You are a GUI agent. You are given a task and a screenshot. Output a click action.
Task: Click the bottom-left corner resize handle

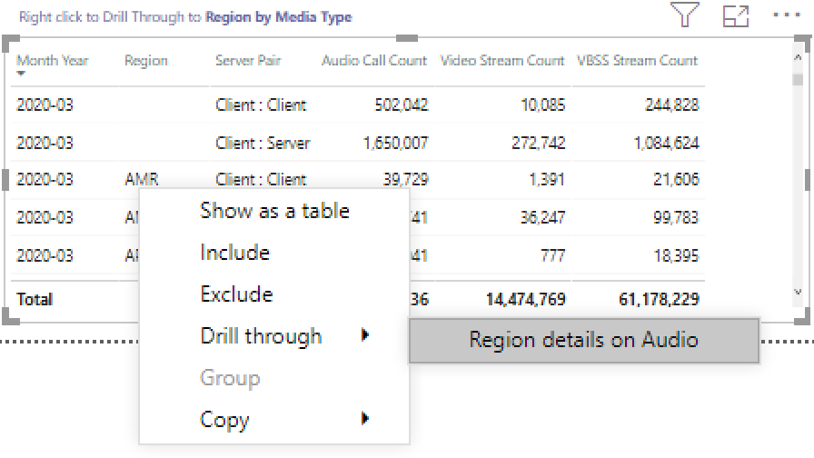pyautogui.click(x=10, y=318)
